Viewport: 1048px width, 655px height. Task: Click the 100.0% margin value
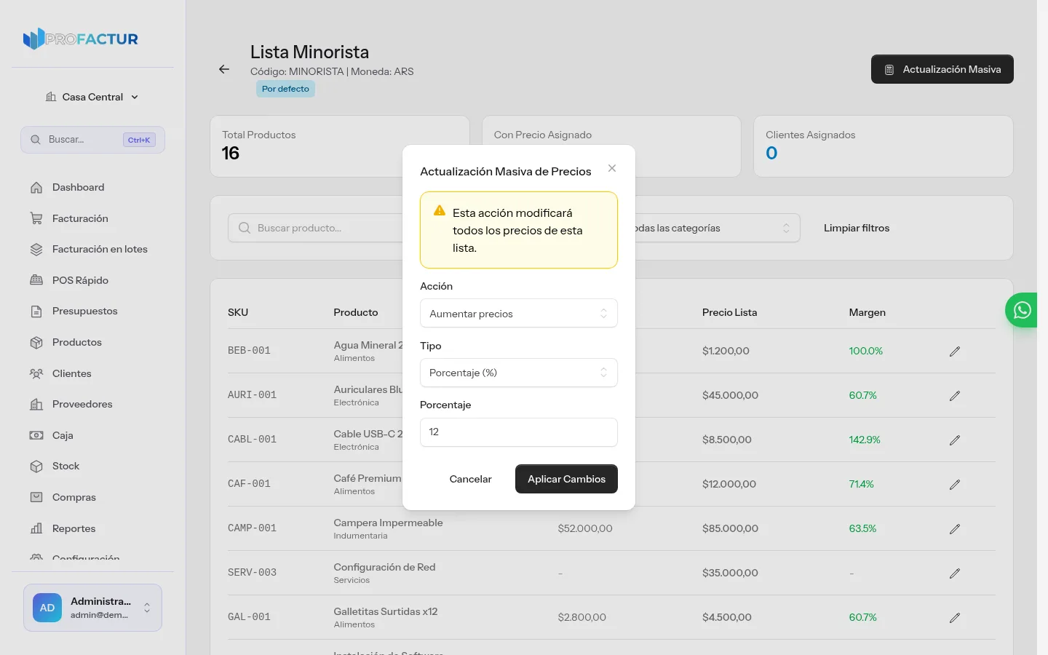[865, 351]
